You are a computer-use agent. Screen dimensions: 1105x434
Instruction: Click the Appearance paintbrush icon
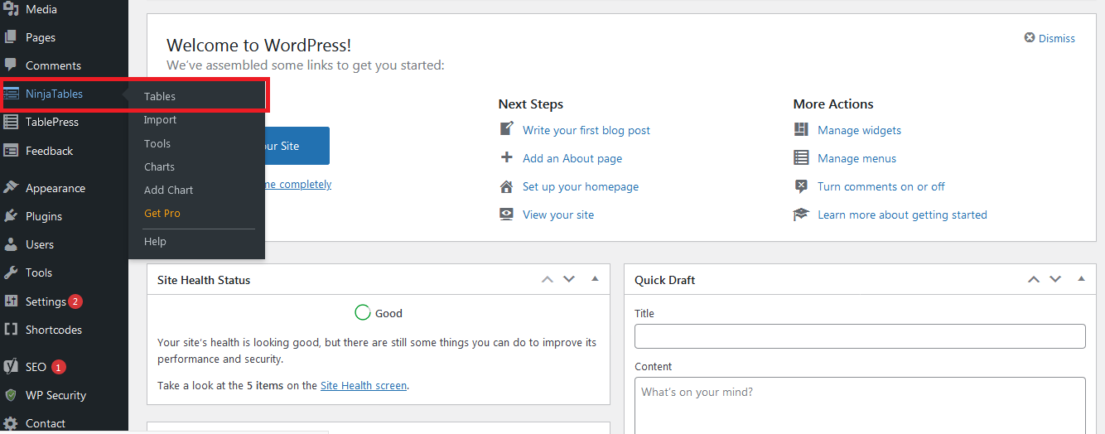11,188
